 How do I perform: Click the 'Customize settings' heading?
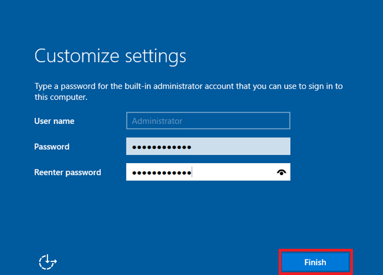[110, 56]
